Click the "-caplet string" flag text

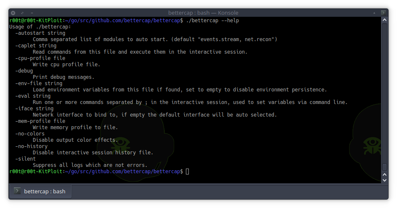(x=36, y=46)
